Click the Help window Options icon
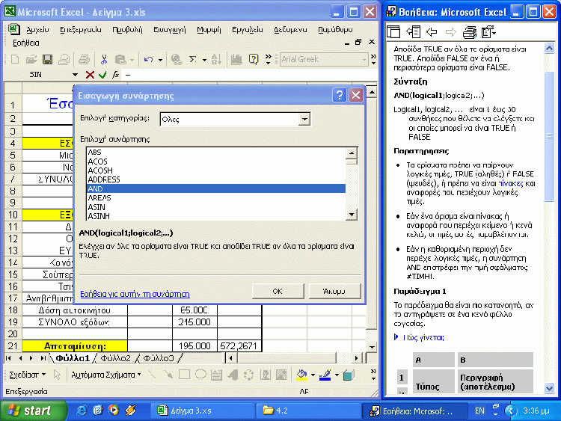Image resolution: width=561 pixels, height=421 pixels. pyautogui.click(x=488, y=32)
